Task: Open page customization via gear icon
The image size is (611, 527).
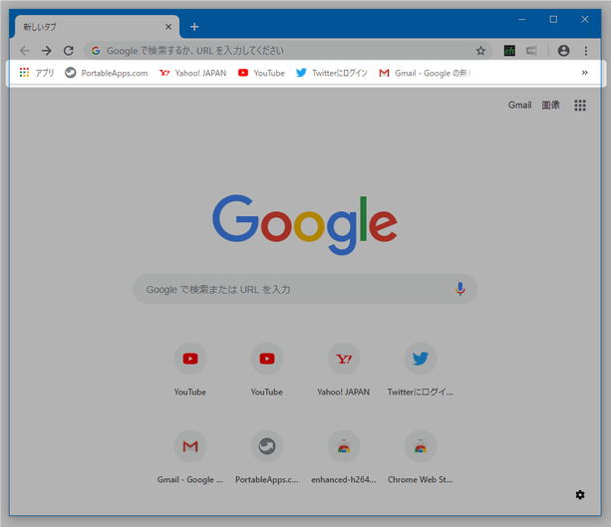Action: click(580, 495)
